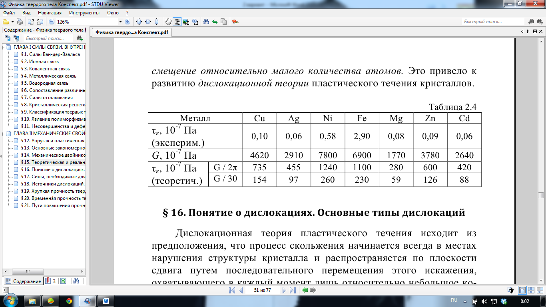Screen dimensions: 546x307
Task: Open the Окно menu
Action: 113,13
